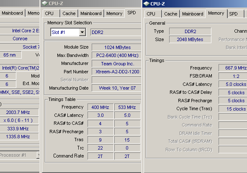Image resolution: width=247 pixels, height=173 pixels.
Task: Click Tras value 15 in Timings Table
Action: 127,140
